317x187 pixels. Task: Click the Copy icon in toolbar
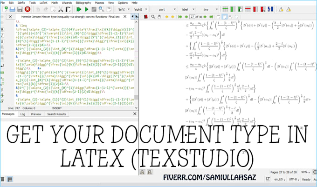53,9
